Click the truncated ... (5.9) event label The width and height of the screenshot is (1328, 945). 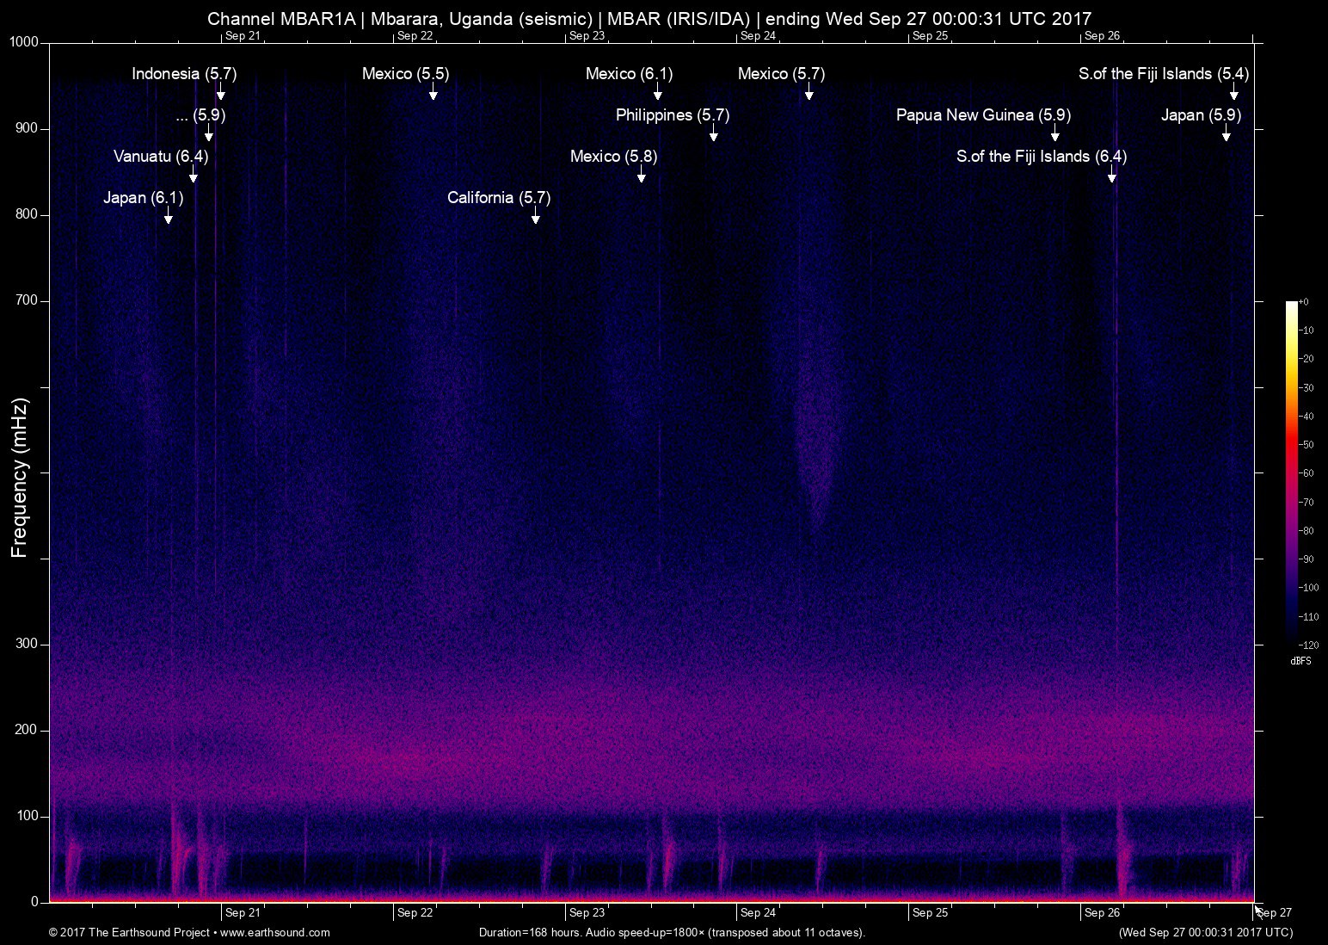tap(200, 114)
